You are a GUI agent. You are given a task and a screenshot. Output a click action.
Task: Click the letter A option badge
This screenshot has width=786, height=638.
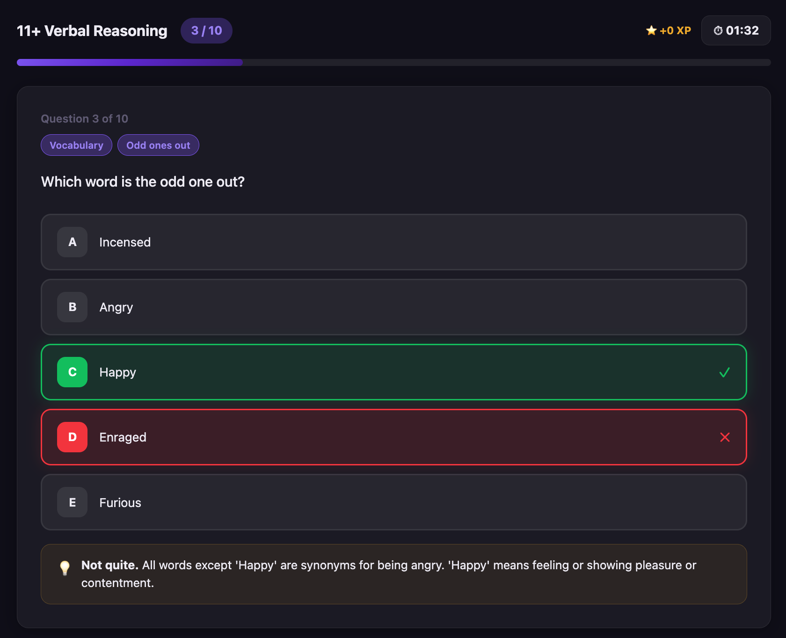[73, 242]
